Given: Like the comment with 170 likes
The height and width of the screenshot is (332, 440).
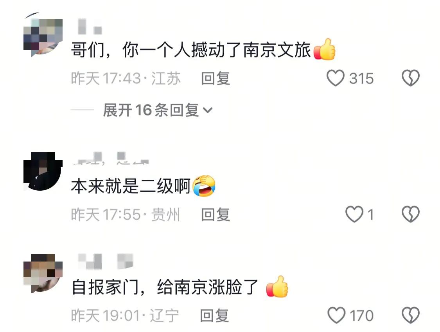Looking at the screenshot, I should [336, 315].
